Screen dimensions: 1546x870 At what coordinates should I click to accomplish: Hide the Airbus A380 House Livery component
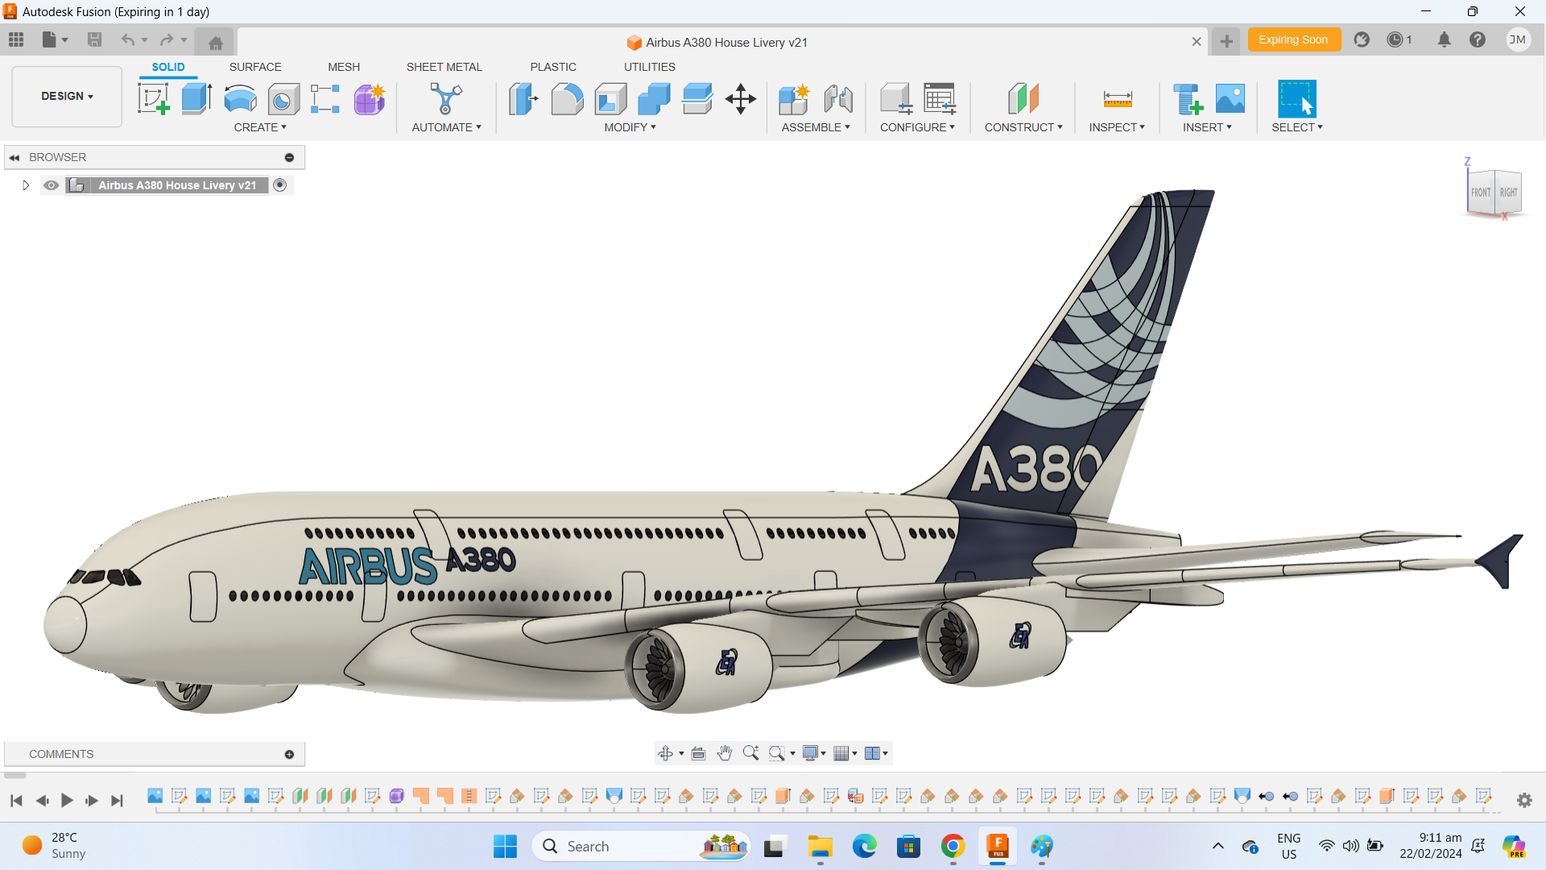(51, 184)
